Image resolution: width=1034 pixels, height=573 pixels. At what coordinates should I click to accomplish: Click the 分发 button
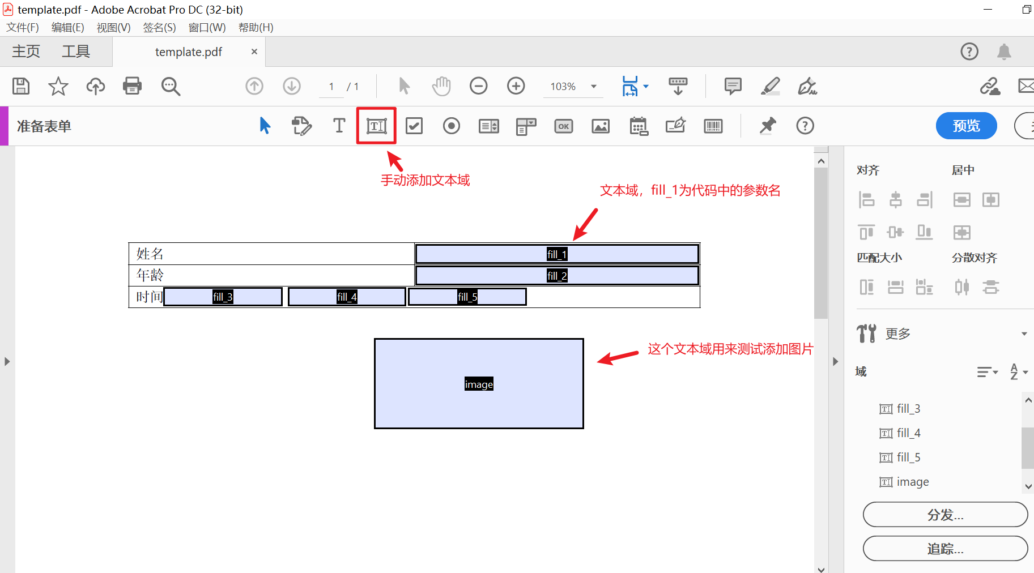point(944,515)
